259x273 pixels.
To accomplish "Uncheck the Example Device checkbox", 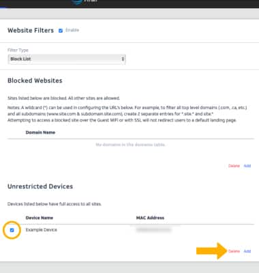I will click(x=12, y=230).
